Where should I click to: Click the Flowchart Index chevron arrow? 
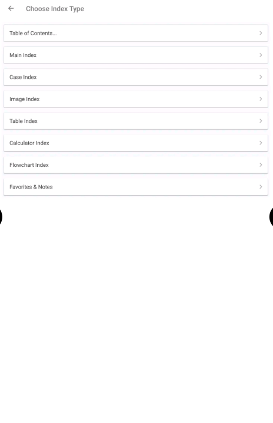(261, 164)
